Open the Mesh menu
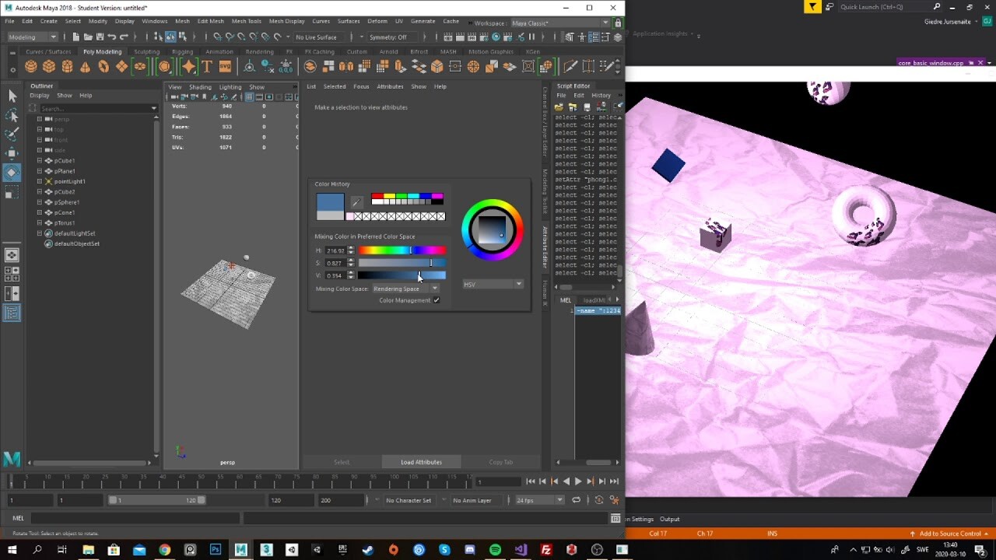The height and width of the screenshot is (560, 996). [182, 21]
